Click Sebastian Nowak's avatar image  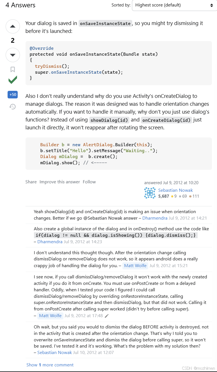click(150, 193)
